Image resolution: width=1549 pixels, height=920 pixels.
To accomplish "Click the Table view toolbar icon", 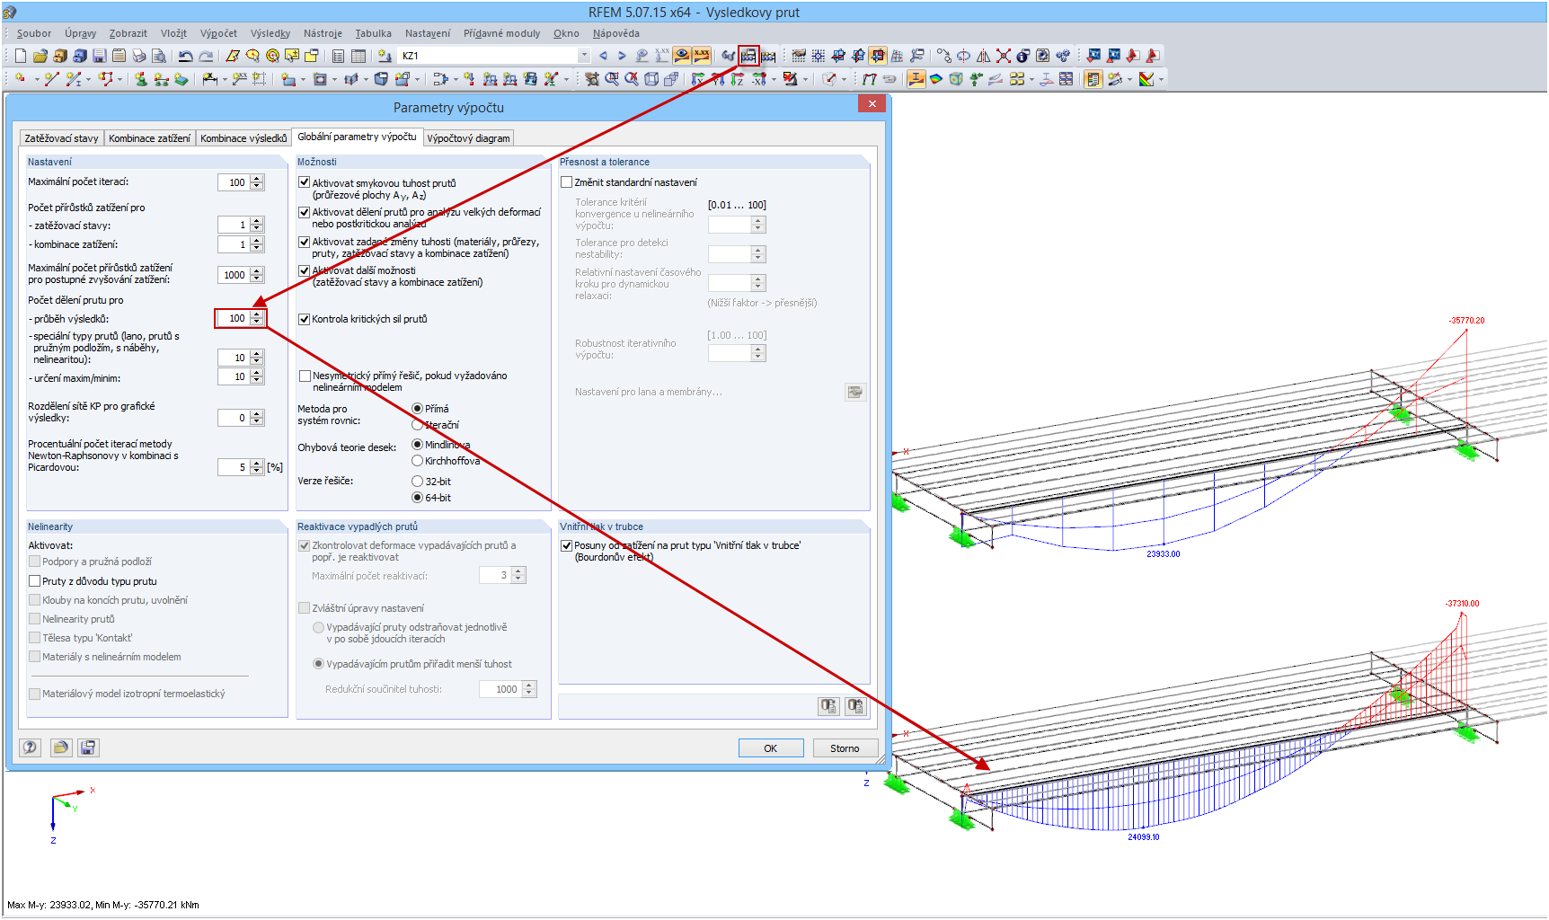I will coord(358,56).
